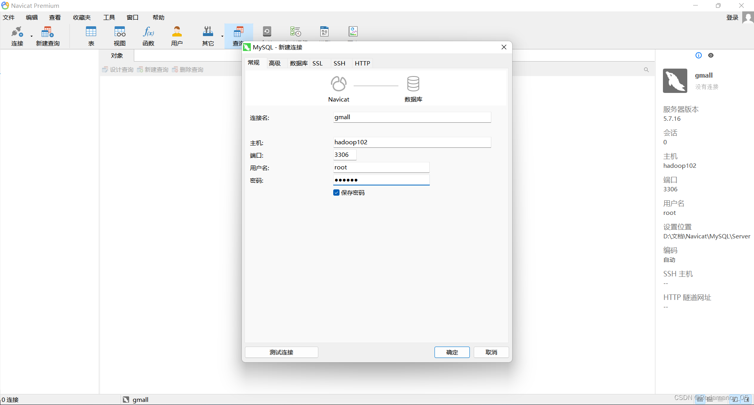Image resolution: width=754 pixels, height=405 pixels.
Task: Close the MySQL 新建连接 dialog
Action: point(504,47)
